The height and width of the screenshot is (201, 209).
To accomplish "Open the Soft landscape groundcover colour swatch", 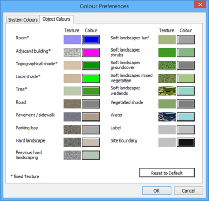I will tap(186, 65).
